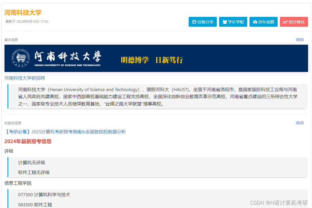Click the university introduction paragraph
This screenshot has width=312, height=208.
click(x=158, y=96)
